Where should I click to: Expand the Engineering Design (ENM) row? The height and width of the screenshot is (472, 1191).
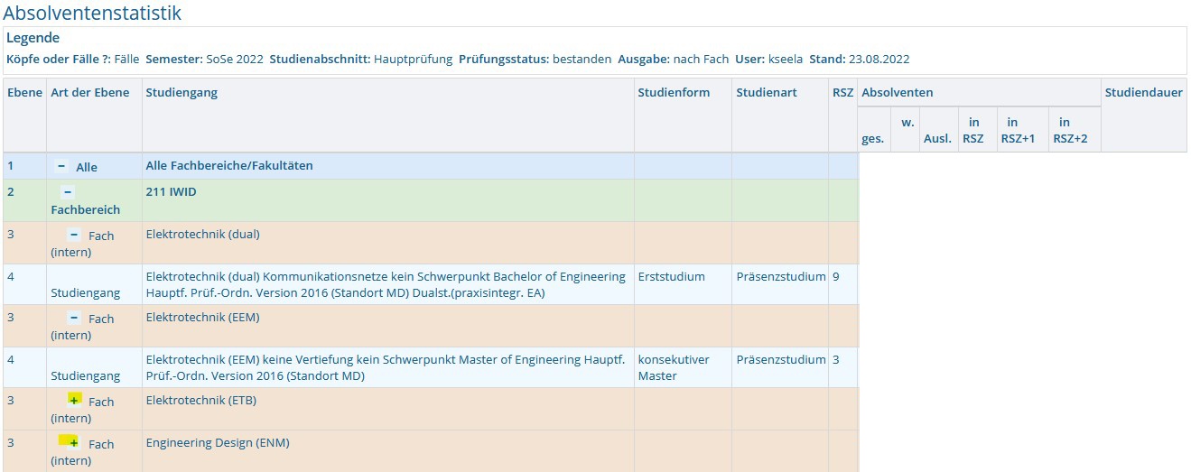click(x=73, y=442)
